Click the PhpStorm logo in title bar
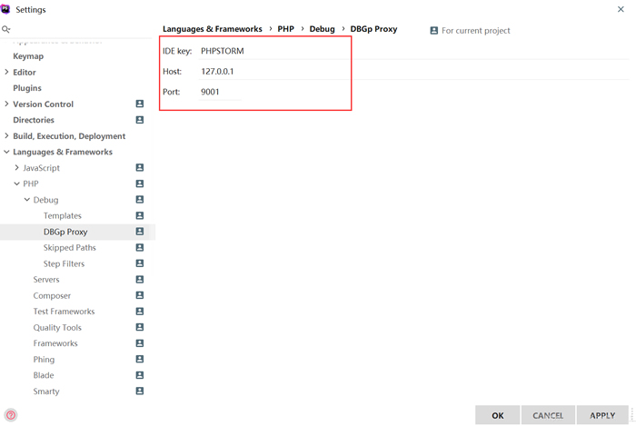The height and width of the screenshot is (426, 636). [5, 9]
